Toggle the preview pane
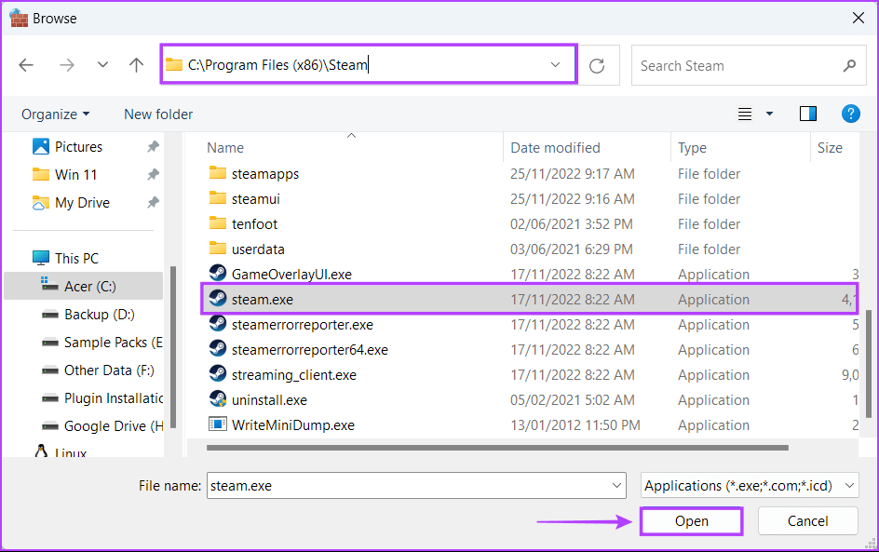 pos(808,114)
